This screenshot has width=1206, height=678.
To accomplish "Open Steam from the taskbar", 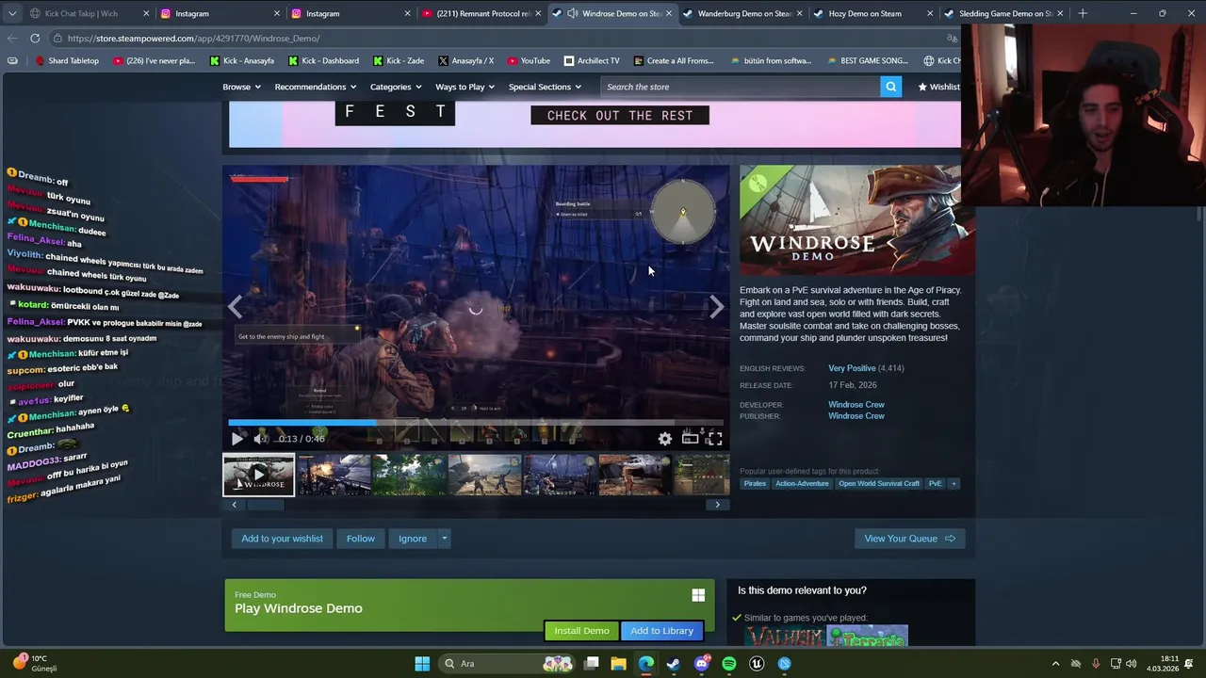I will click(674, 664).
